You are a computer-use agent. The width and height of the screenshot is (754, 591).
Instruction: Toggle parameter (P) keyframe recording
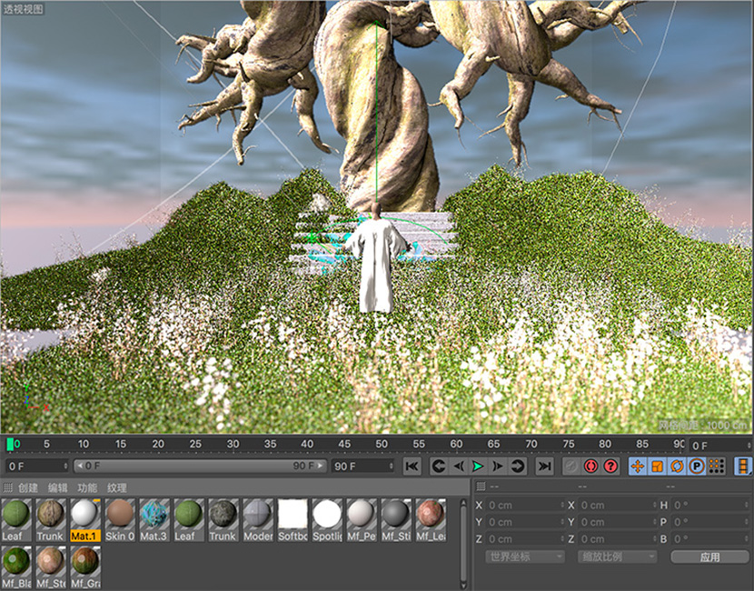697,466
